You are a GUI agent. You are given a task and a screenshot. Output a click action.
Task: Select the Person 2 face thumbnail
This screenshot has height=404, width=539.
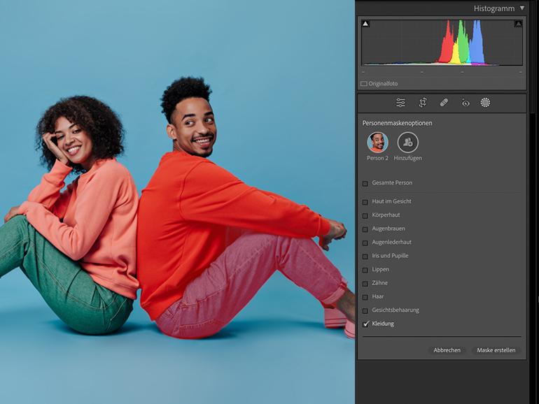click(377, 143)
